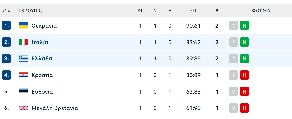The width and height of the screenshot is (292, 119).
Task: Open the Ελλάδα team link
Action: click(42, 59)
